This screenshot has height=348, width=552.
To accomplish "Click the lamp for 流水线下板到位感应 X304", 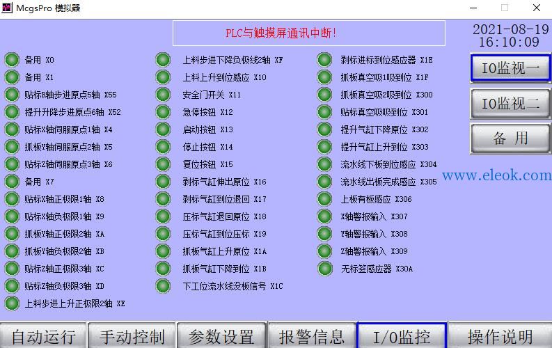I will 324,164.
